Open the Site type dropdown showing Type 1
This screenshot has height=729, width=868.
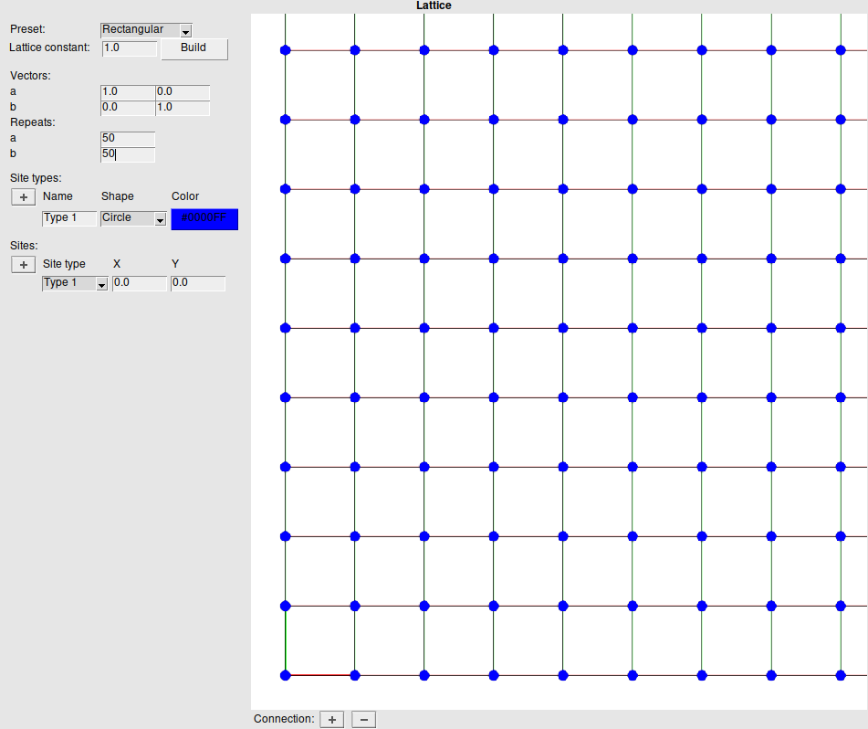click(x=74, y=282)
